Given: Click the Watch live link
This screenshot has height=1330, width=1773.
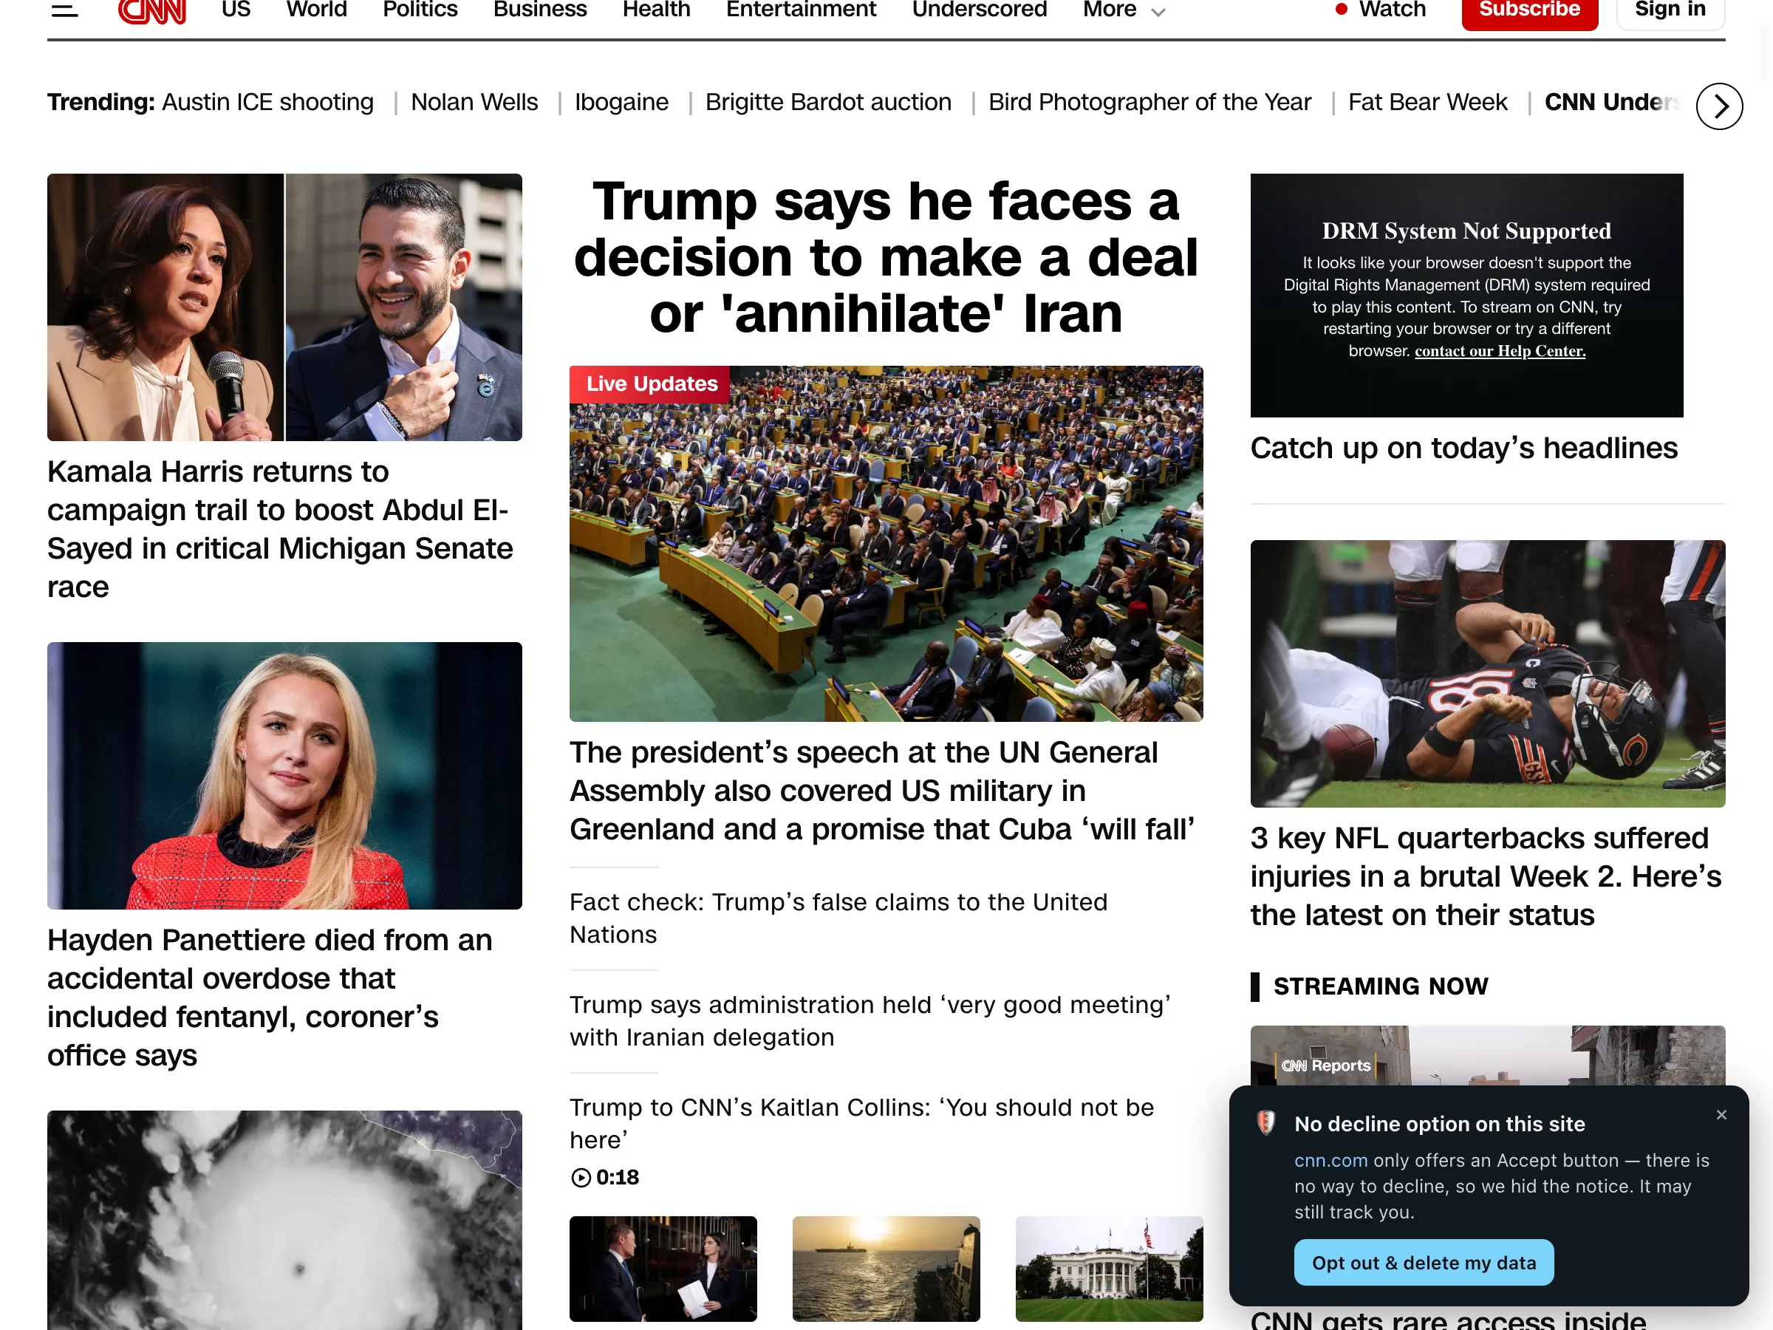Looking at the screenshot, I should point(1381,10).
